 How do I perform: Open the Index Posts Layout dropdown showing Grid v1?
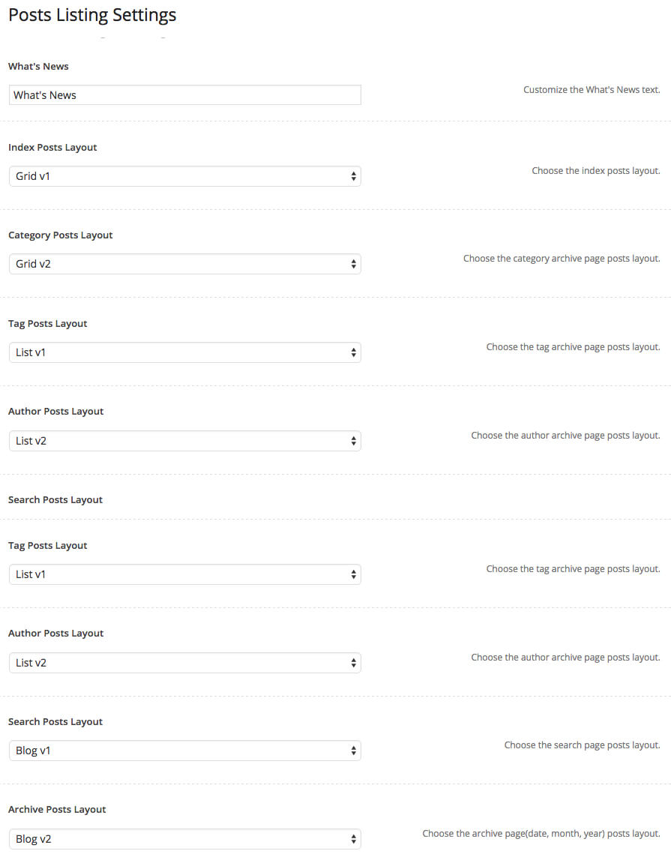tap(185, 176)
